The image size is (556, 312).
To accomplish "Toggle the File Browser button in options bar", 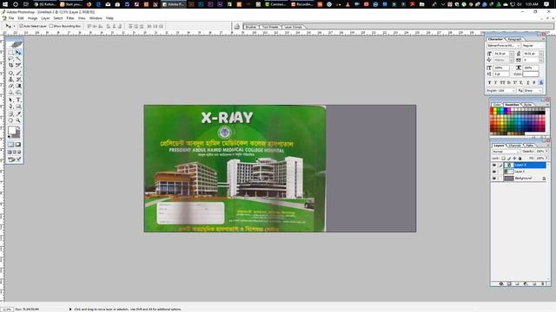I will point(237,27).
